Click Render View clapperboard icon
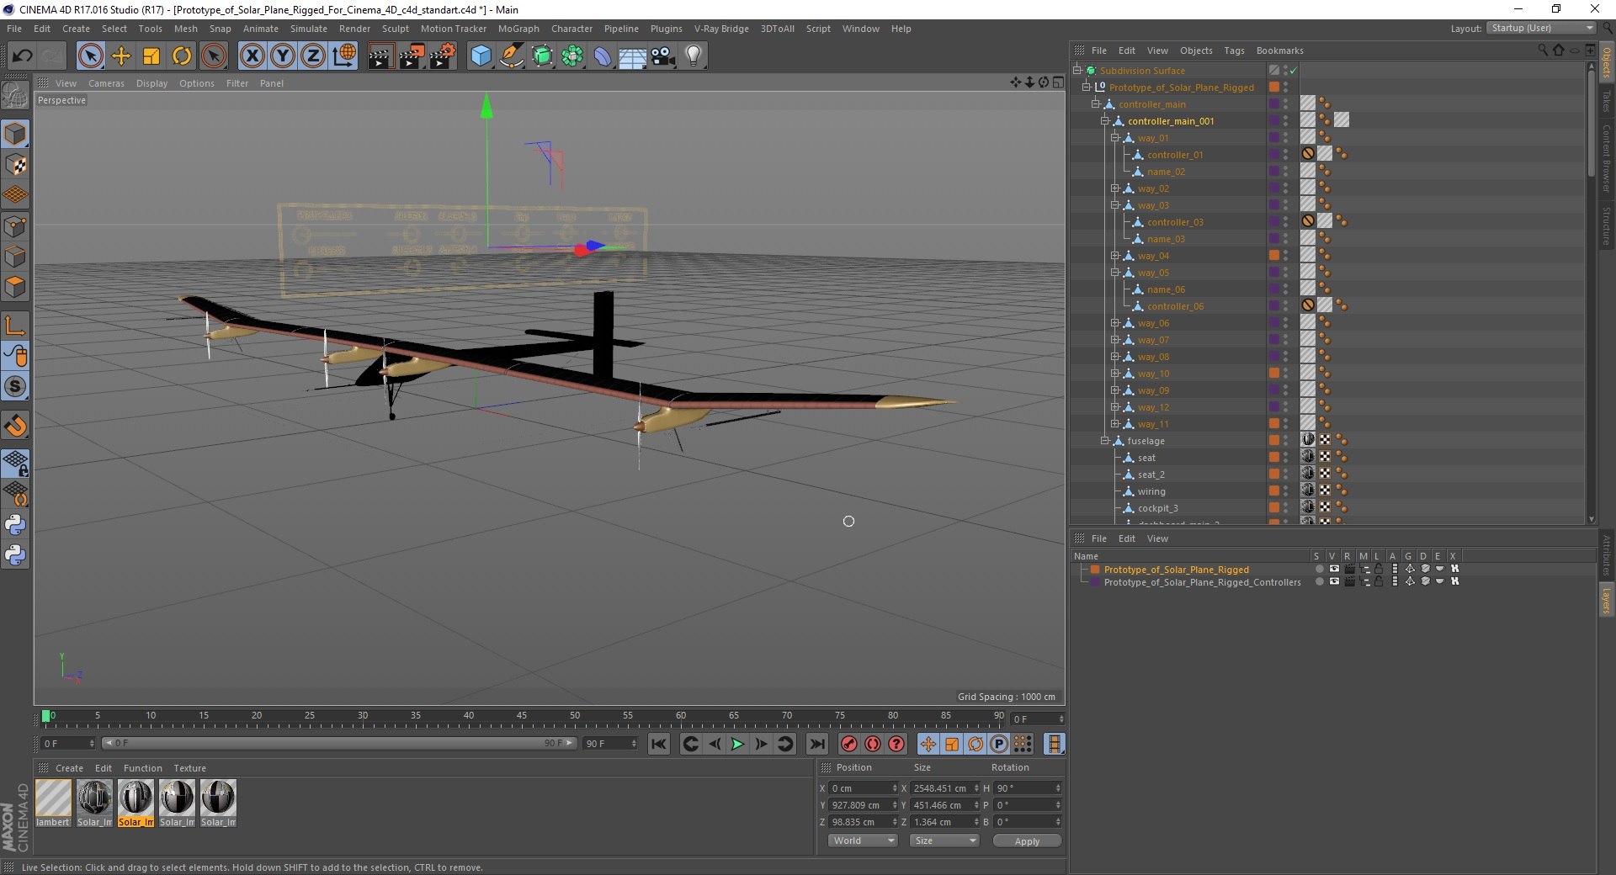The height and width of the screenshot is (875, 1616). [x=380, y=56]
